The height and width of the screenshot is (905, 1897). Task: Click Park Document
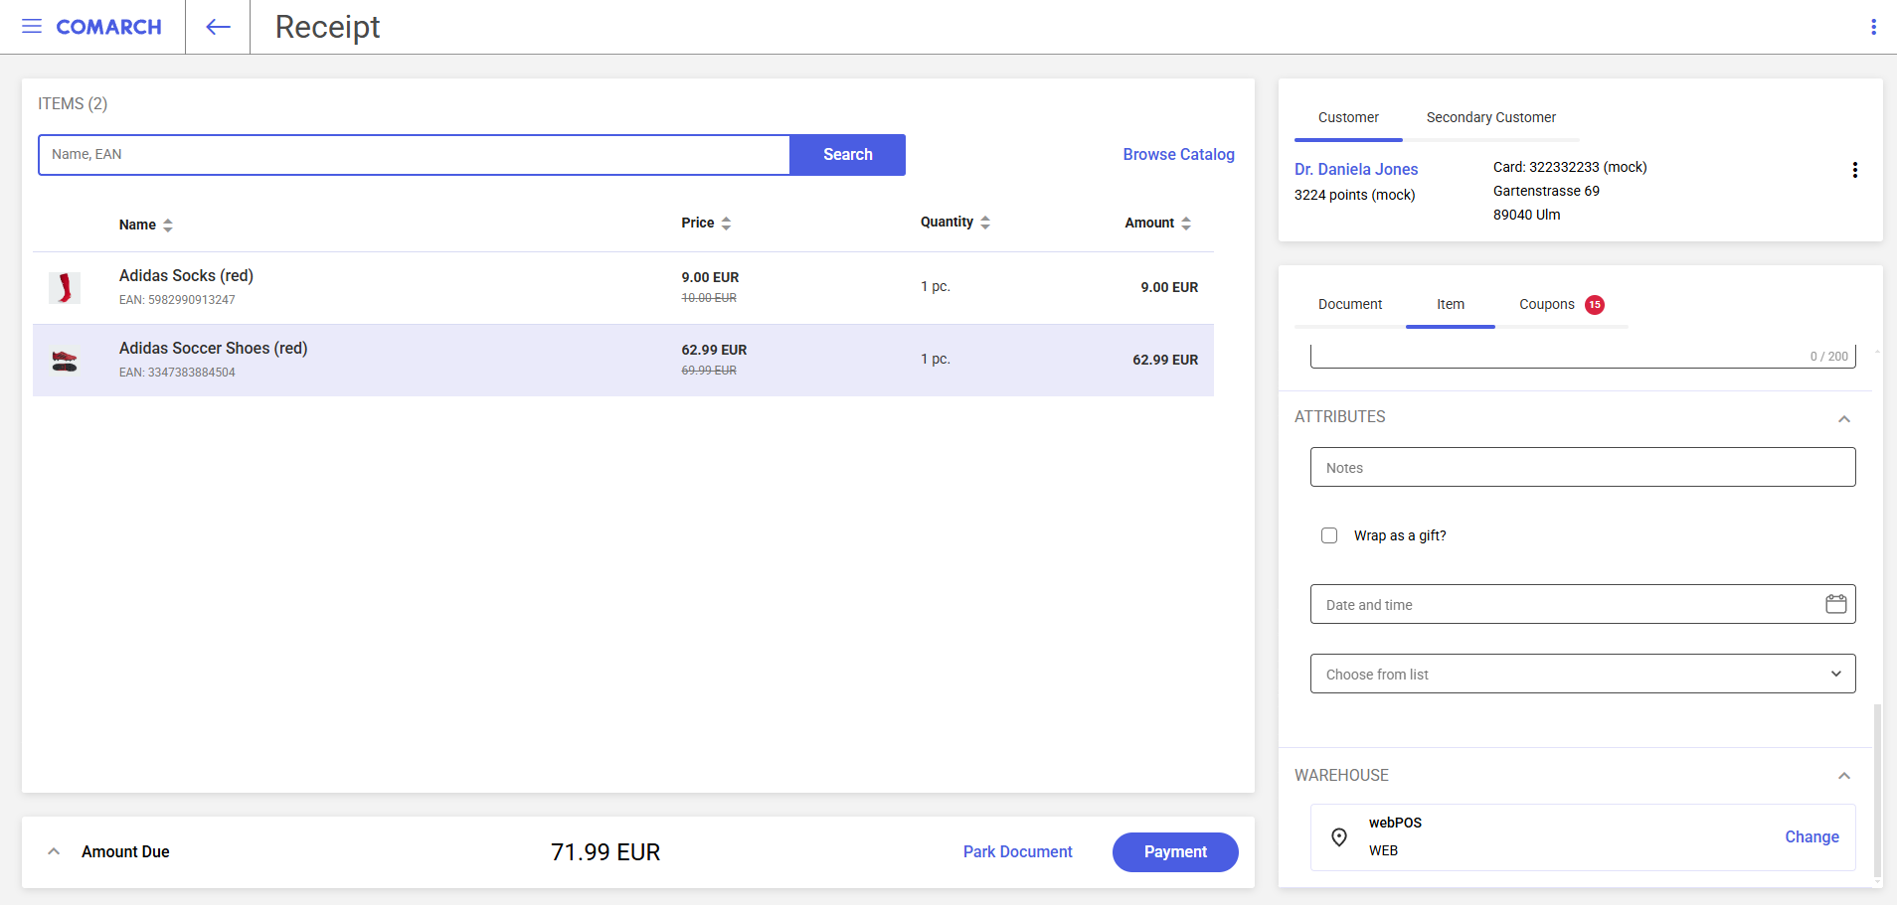pos(1017,851)
